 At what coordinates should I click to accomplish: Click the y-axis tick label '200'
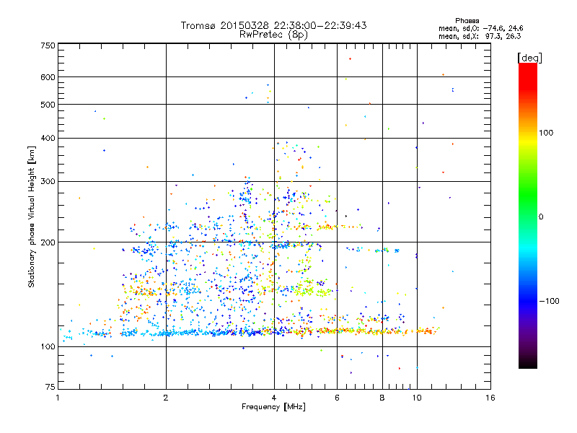coord(48,242)
